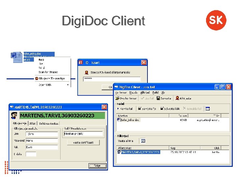Focus the PIN code field in ID-kaart dialog
Screen dimensions: 237x177
(112, 79)
